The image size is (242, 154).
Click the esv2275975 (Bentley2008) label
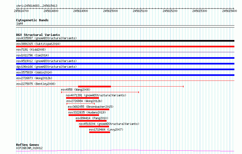(x=36, y=84)
